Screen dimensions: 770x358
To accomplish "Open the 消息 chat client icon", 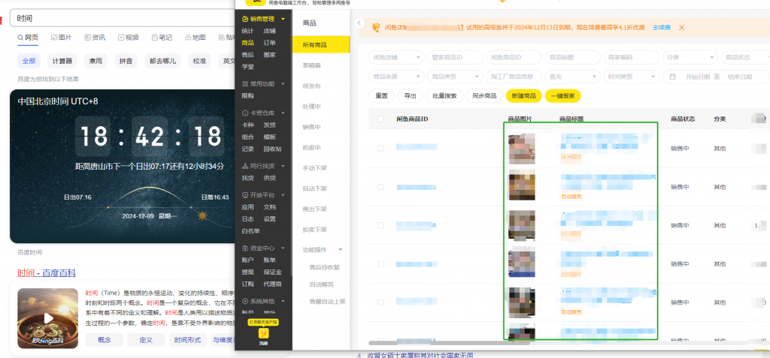I will [x=264, y=333].
